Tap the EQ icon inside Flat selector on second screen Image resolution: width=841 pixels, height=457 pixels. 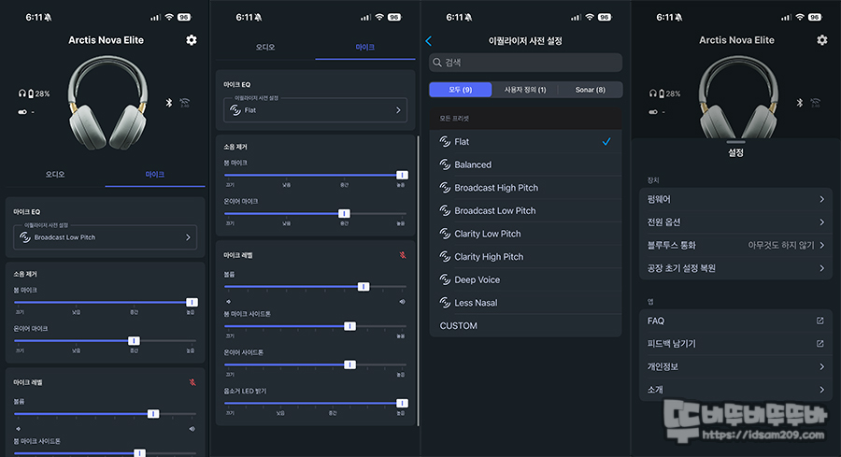[x=235, y=110]
